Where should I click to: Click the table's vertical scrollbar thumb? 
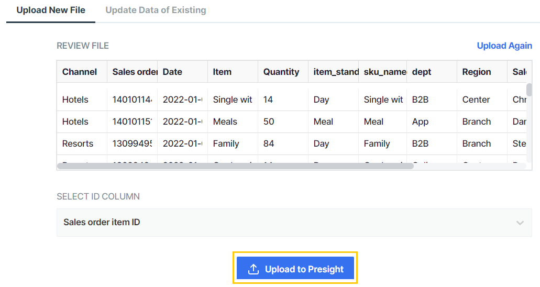pos(529,90)
